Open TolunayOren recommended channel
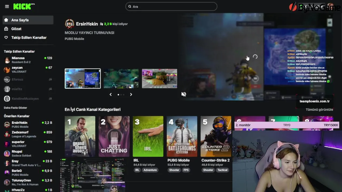This screenshot has width=342, height=192. [28, 182]
